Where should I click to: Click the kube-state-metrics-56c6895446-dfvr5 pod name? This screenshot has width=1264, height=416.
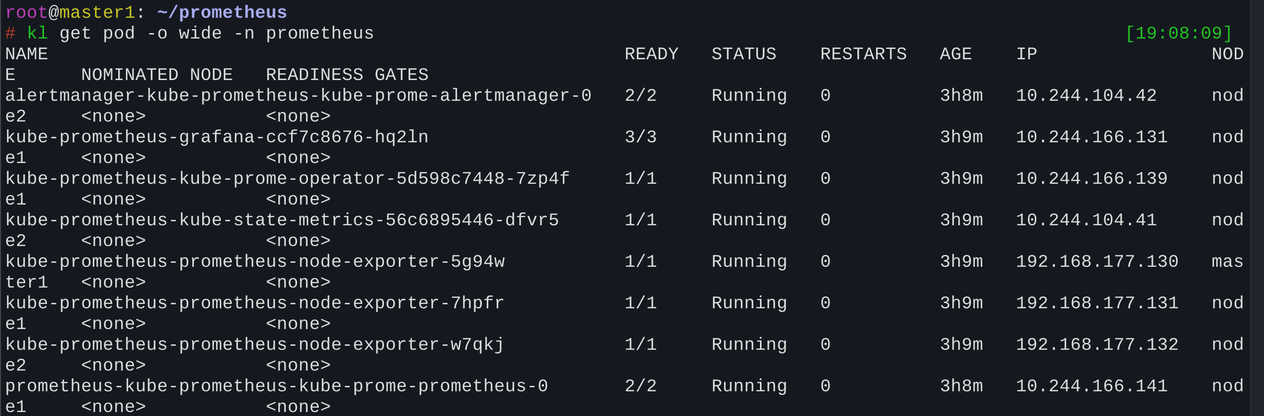(x=282, y=220)
